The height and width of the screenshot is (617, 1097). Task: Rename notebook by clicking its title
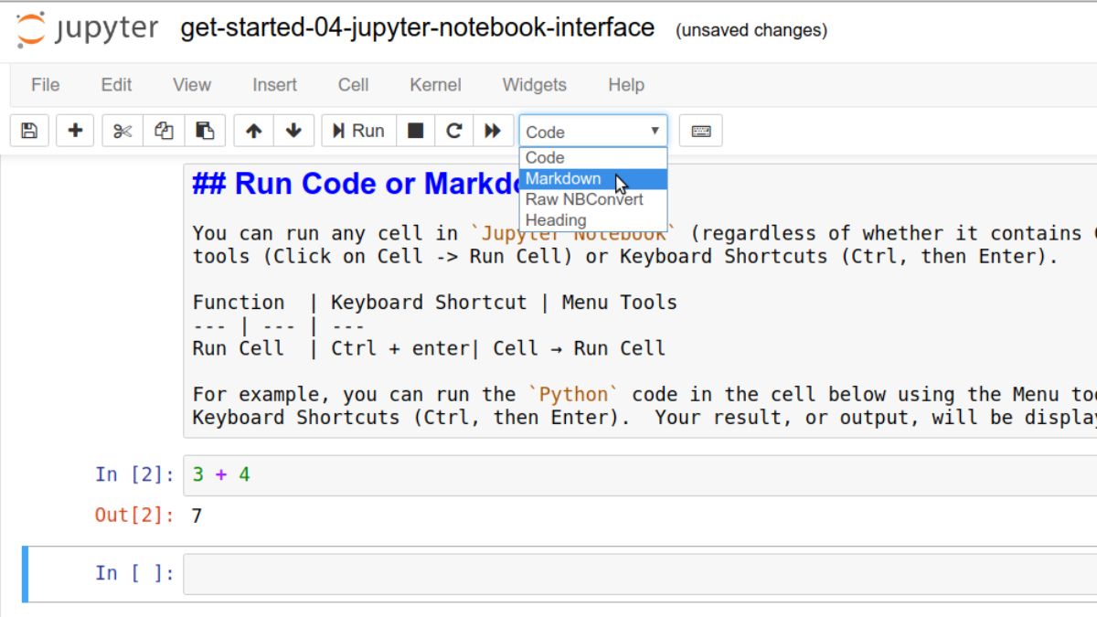tap(417, 28)
